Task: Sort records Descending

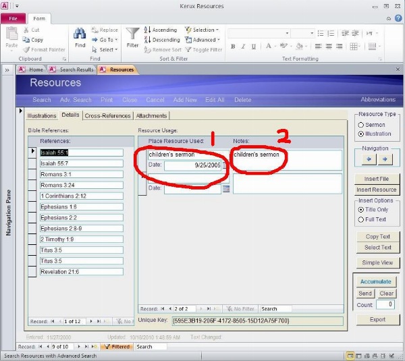Action: pyautogui.click(x=162, y=40)
